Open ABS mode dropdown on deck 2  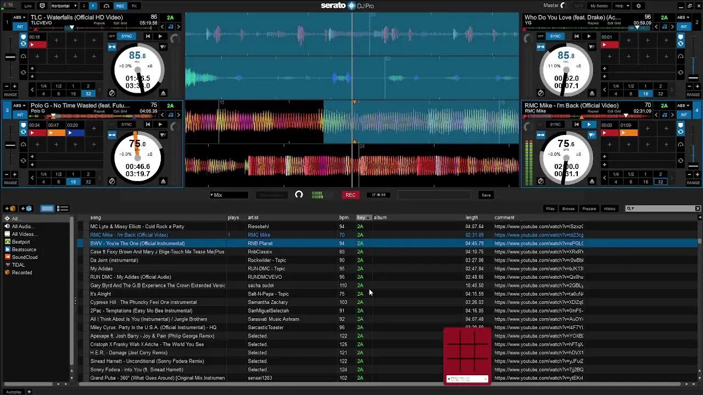click(684, 18)
